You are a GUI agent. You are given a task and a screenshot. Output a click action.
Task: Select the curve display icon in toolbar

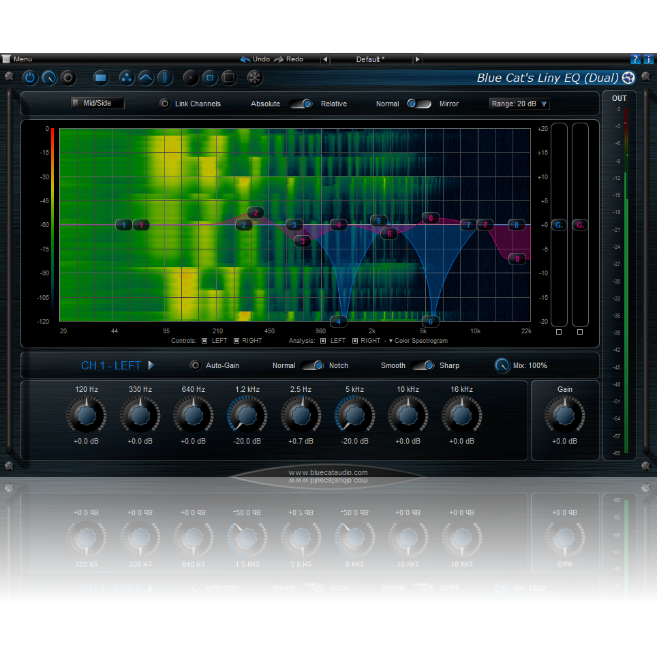tap(146, 78)
